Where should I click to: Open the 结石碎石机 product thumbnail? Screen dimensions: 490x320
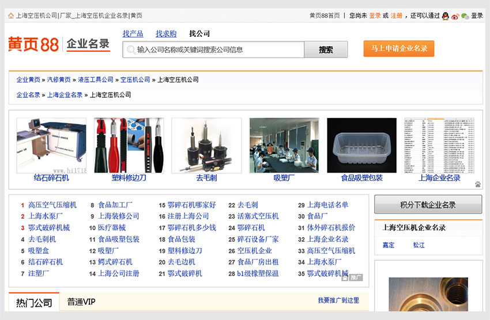pyautogui.click(x=51, y=146)
